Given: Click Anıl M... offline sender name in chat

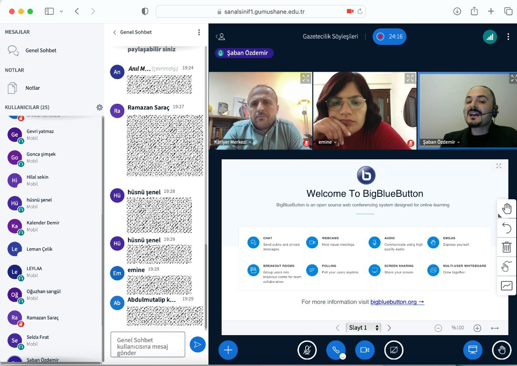Looking at the screenshot, I should (140, 69).
